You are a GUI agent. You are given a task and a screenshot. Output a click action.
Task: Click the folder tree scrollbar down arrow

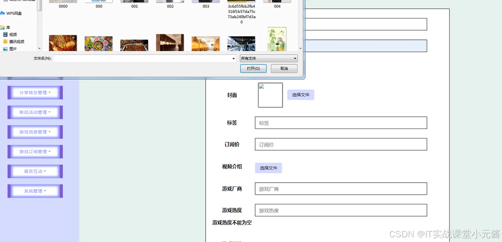[39, 49]
